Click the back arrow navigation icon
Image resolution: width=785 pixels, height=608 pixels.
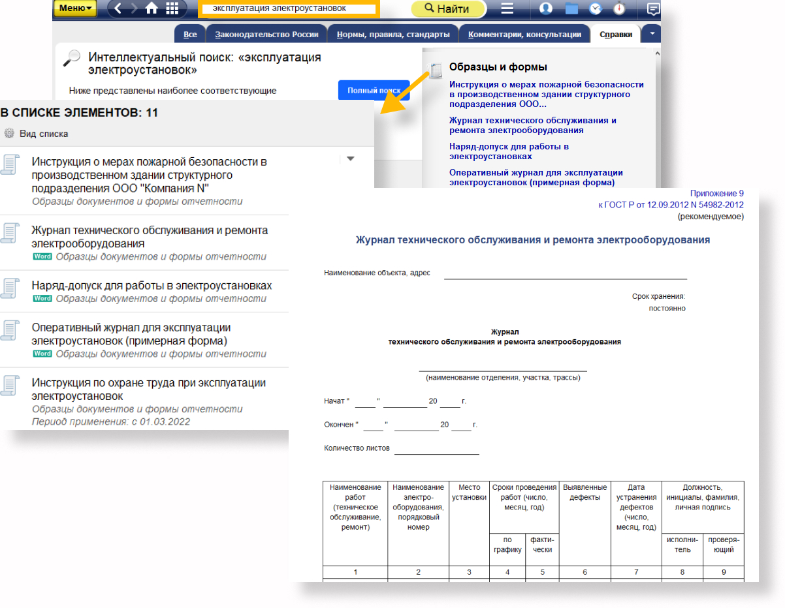(118, 8)
